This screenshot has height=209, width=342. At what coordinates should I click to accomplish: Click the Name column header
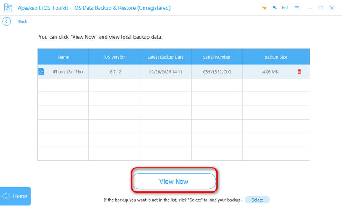(x=63, y=57)
